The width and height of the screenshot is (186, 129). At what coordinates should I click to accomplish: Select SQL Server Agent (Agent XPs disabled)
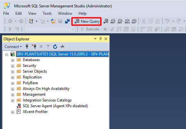point(55,106)
